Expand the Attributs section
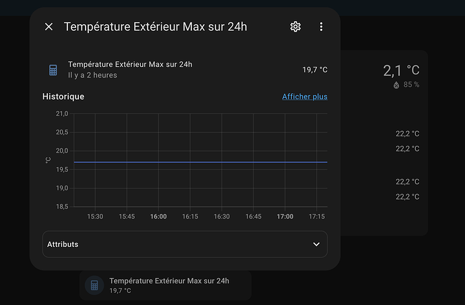This screenshot has height=305, width=465. tap(185, 244)
